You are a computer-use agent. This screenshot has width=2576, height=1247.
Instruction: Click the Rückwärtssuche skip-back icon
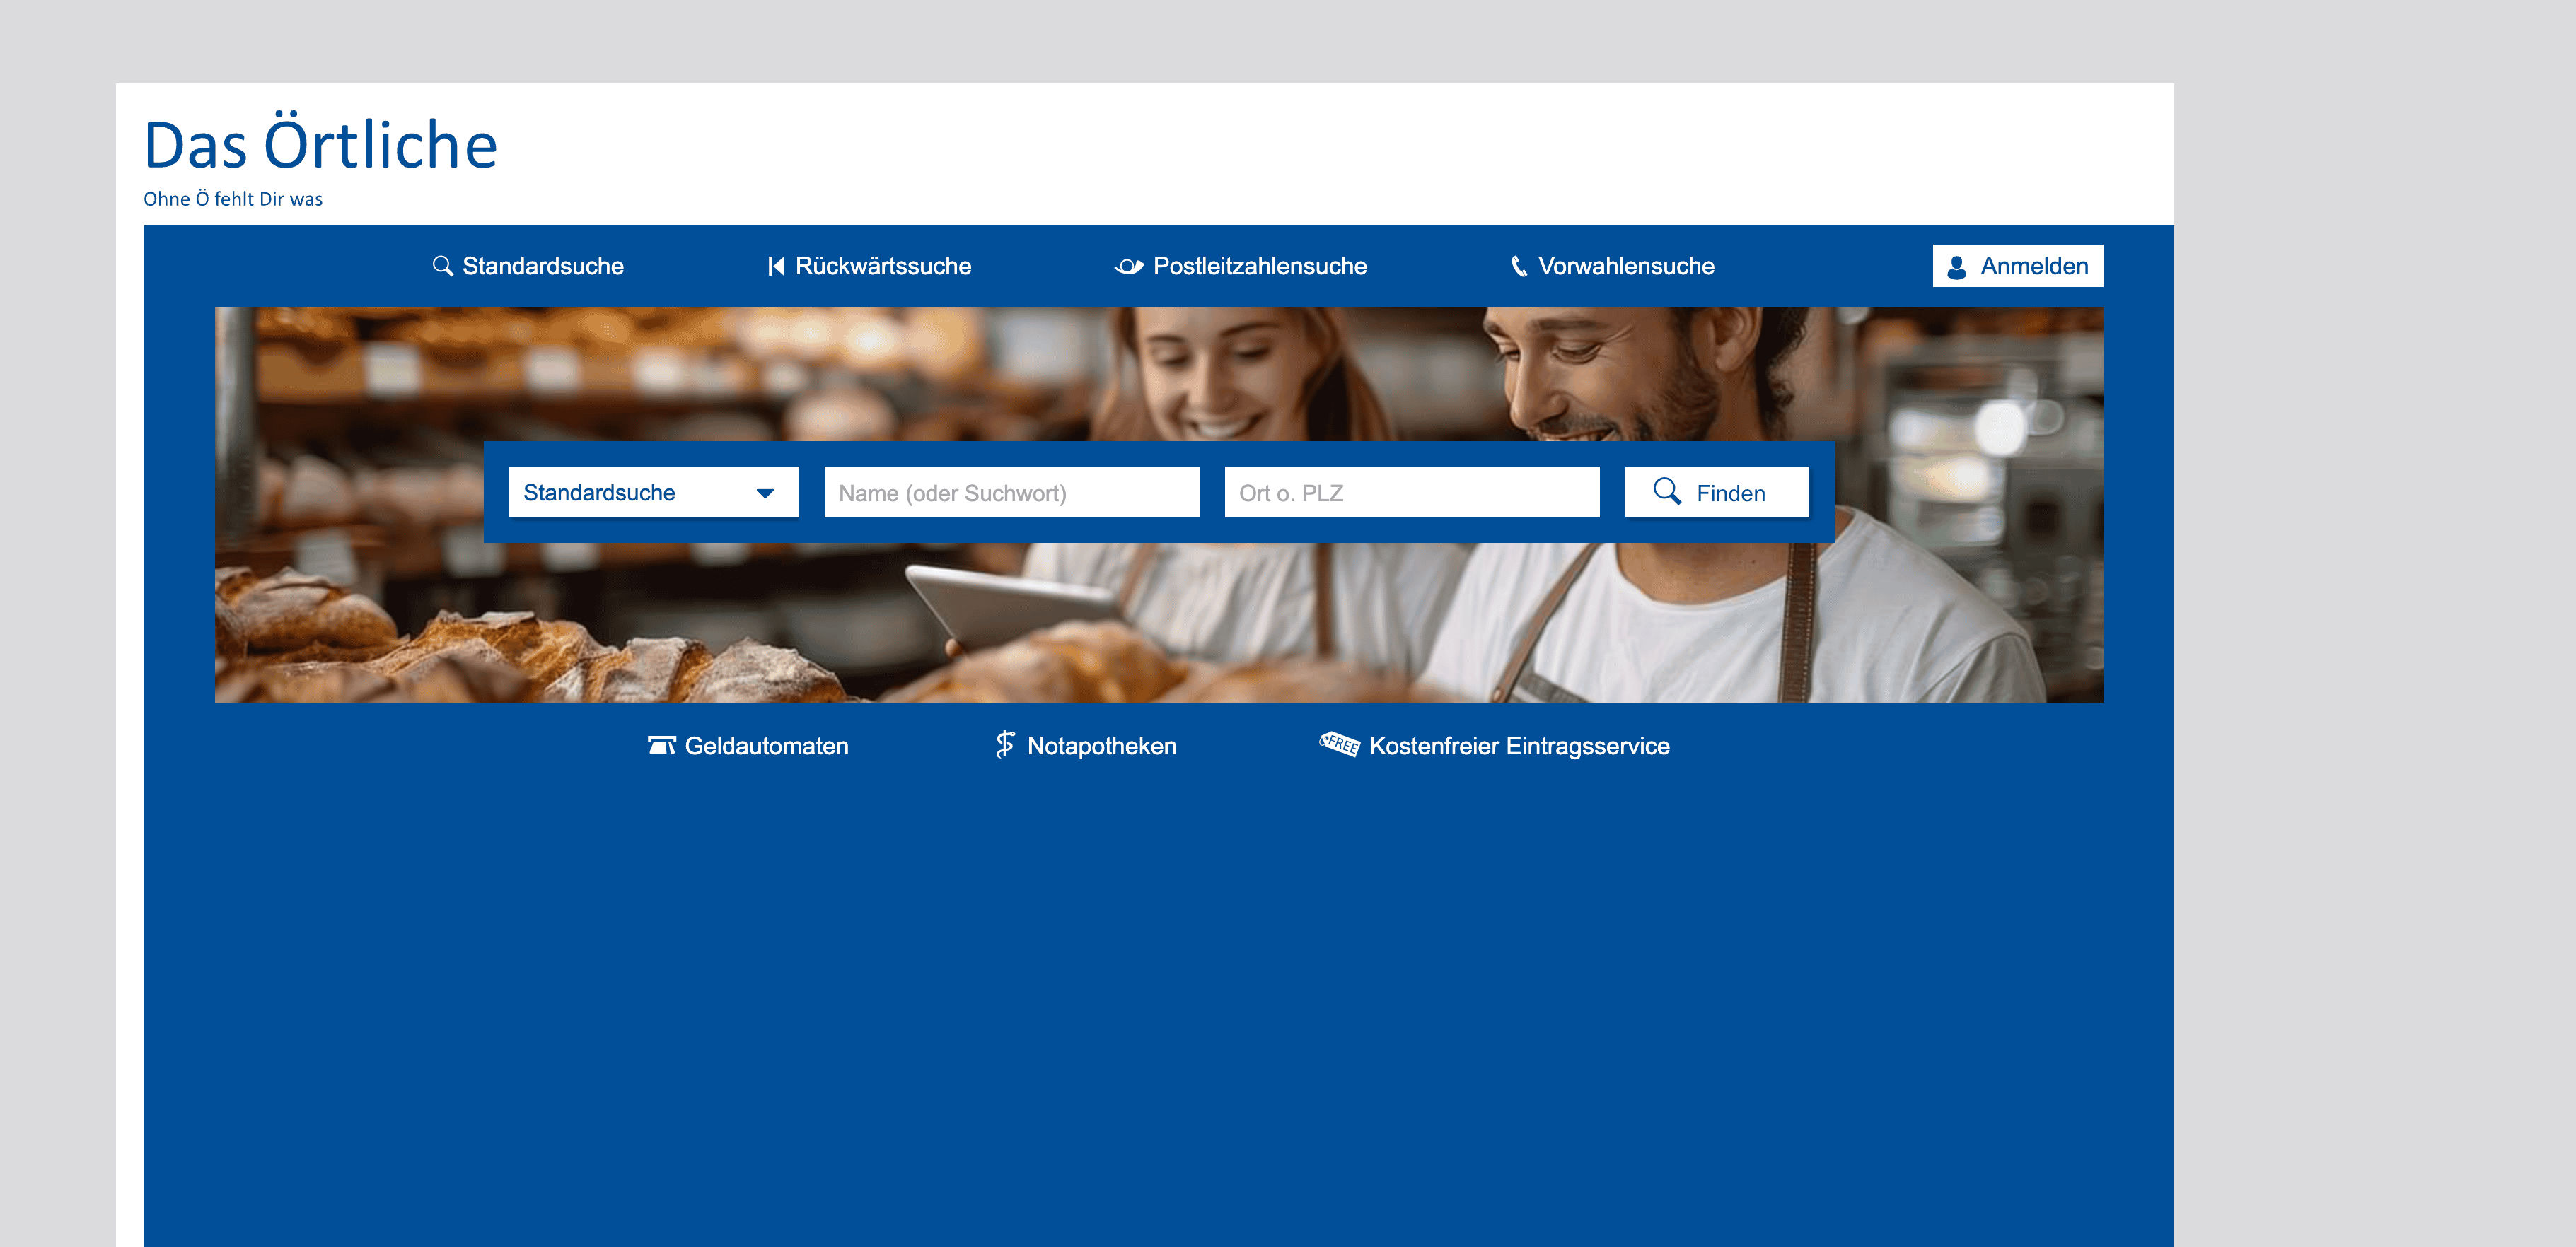775,266
